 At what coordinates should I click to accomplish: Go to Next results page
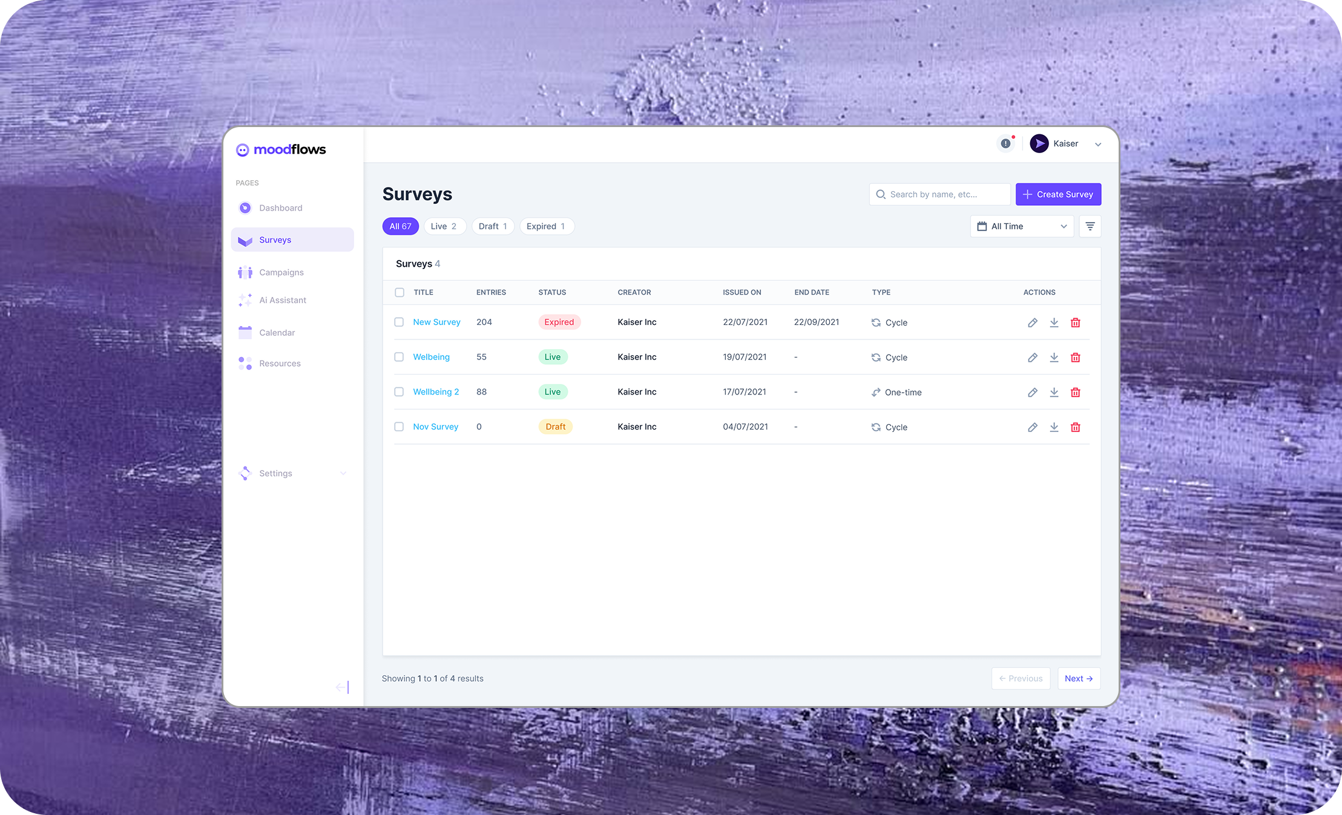point(1078,678)
